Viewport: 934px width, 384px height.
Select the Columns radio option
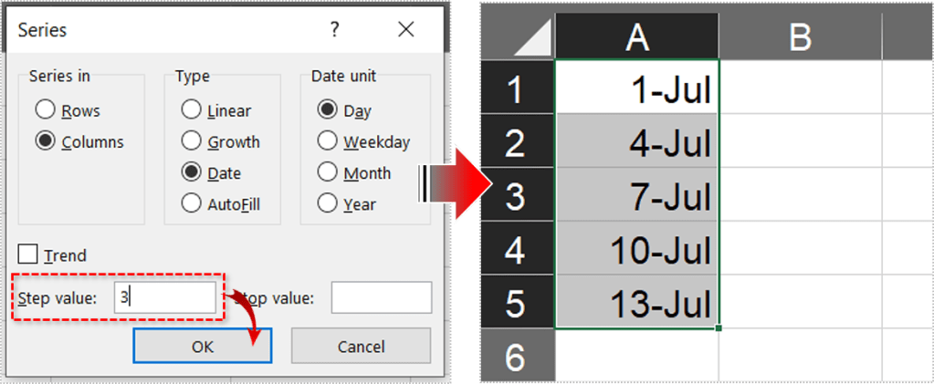(46, 142)
